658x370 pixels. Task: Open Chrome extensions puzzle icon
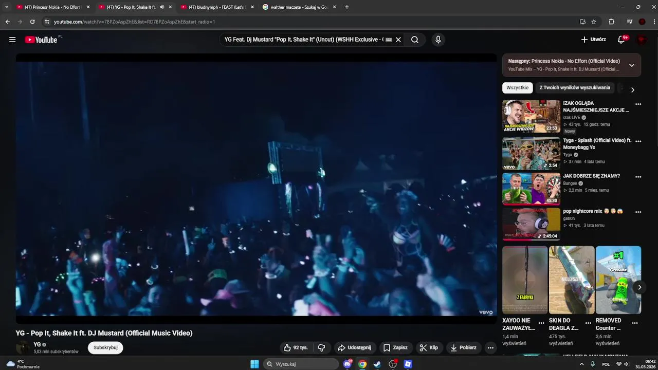coord(611,22)
